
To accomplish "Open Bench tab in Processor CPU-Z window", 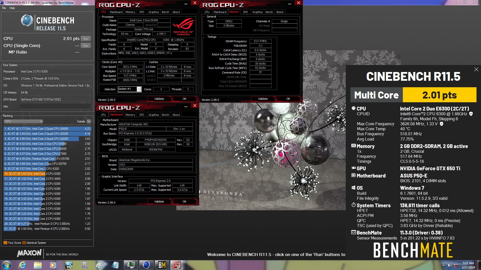I will [x=165, y=12].
